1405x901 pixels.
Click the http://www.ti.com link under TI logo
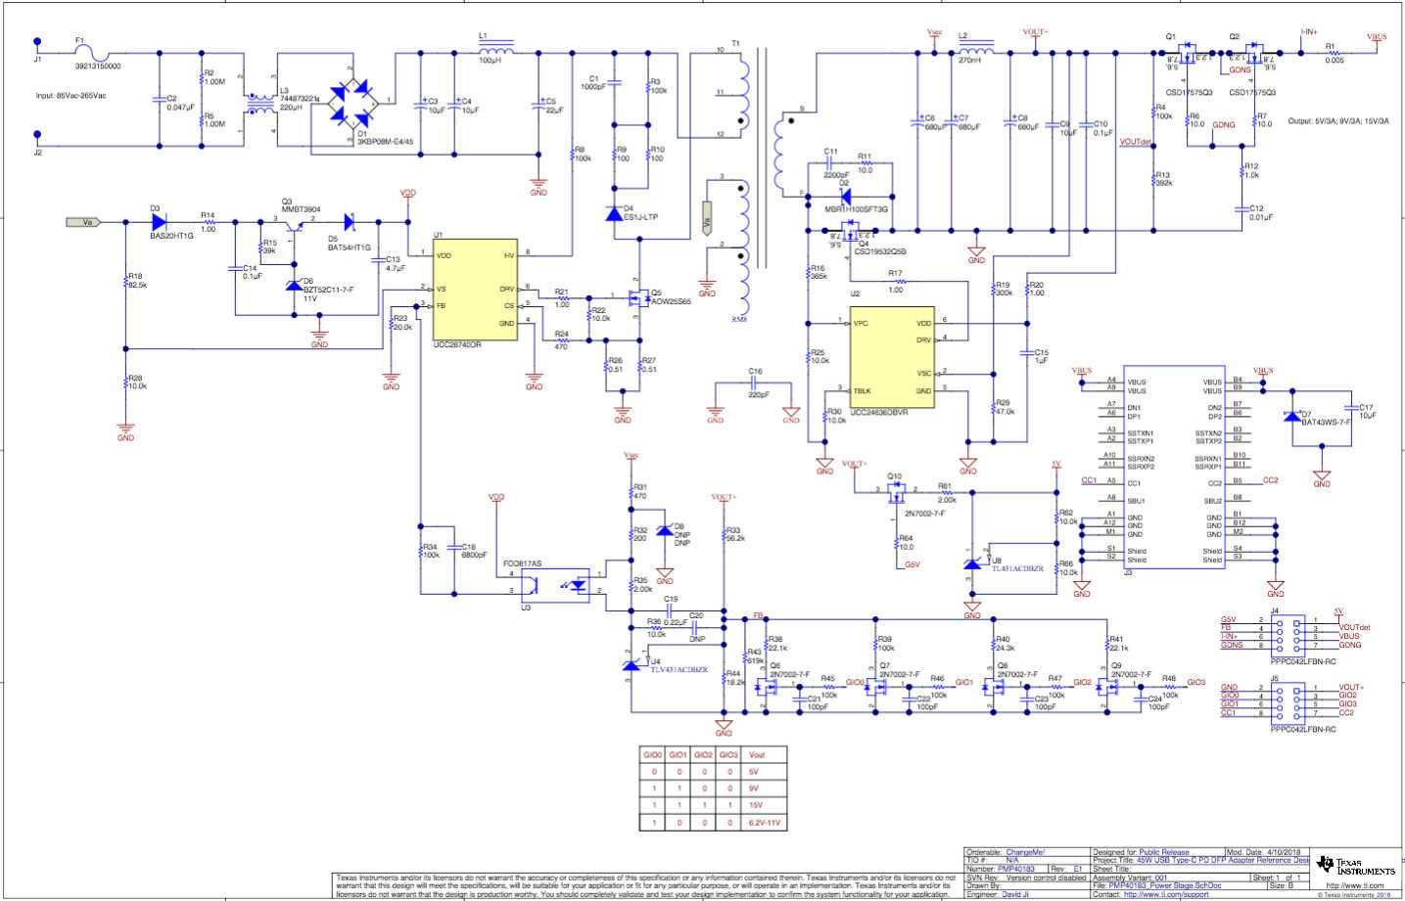click(x=1355, y=885)
